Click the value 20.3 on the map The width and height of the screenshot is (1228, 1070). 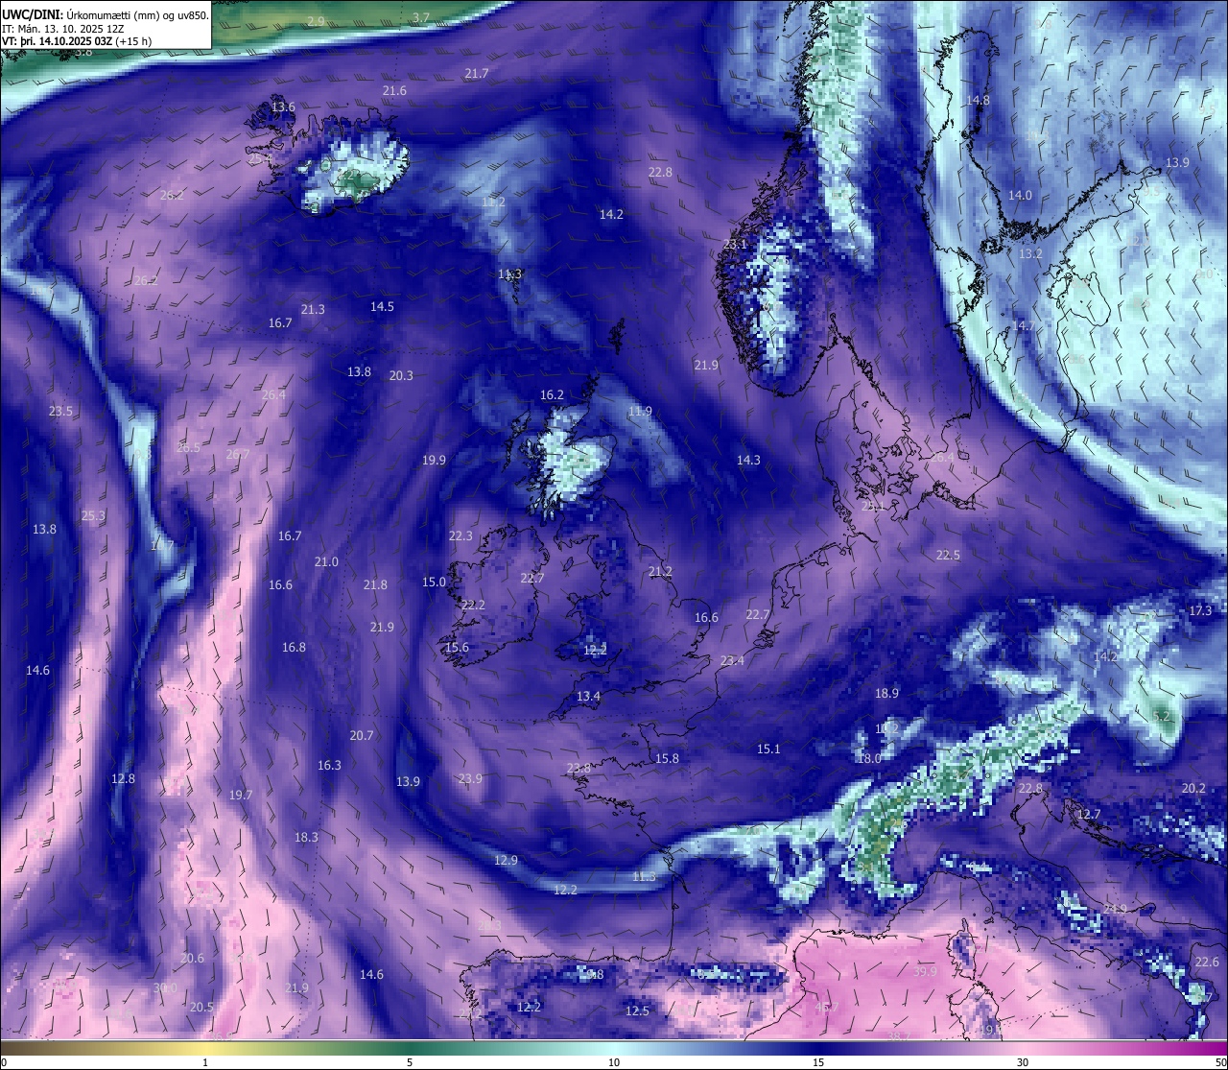[x=401, y=375]
